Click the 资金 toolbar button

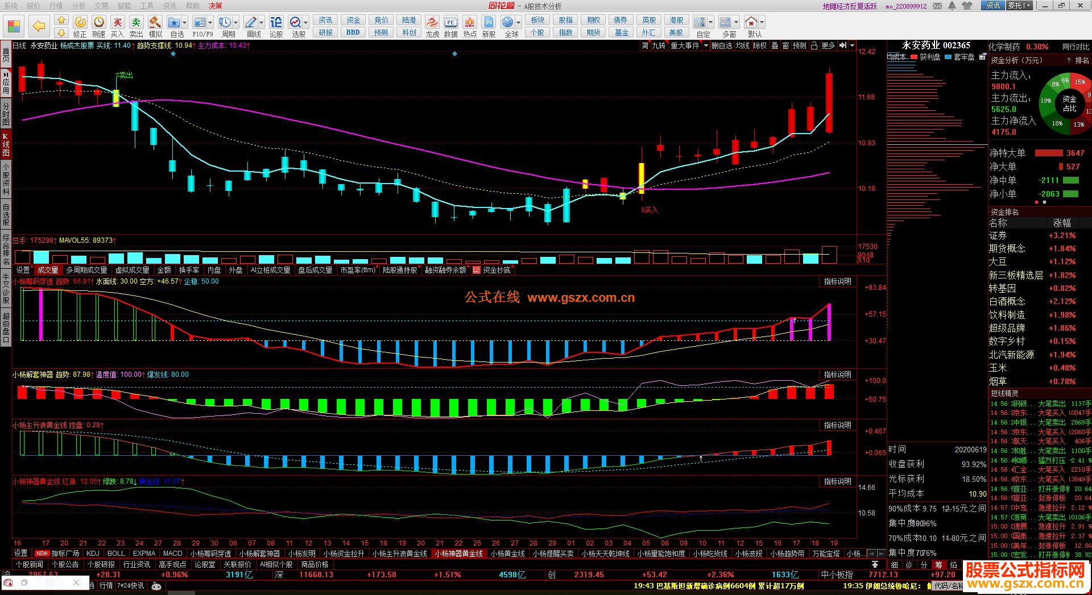click(x=353, y=20)
